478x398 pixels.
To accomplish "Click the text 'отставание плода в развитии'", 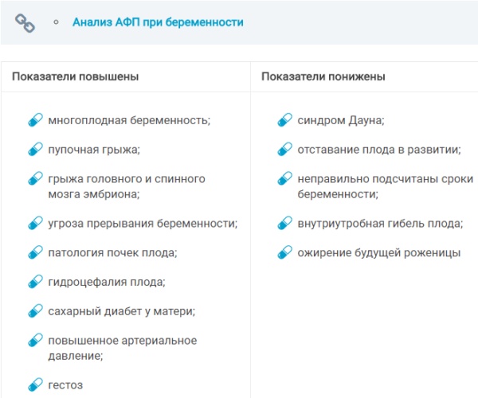I will (379, 150).
